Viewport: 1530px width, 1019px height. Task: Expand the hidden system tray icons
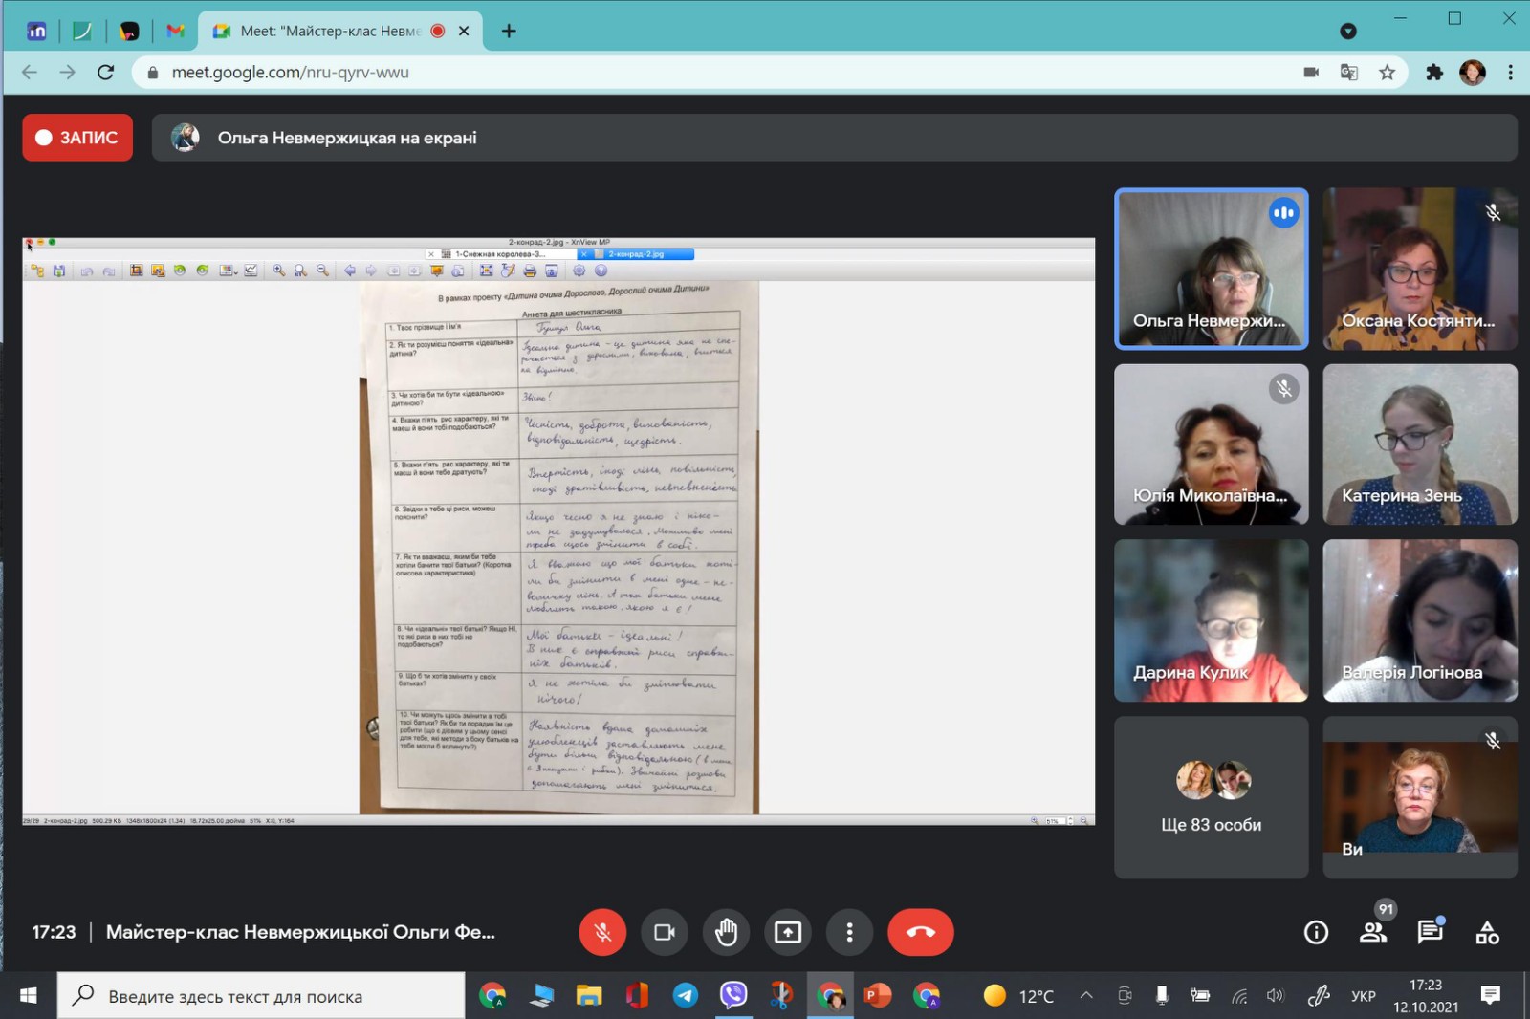[1086, 996]
